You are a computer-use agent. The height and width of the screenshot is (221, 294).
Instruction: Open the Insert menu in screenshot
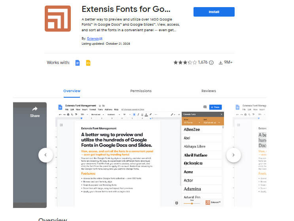click(x=85, y=110)
